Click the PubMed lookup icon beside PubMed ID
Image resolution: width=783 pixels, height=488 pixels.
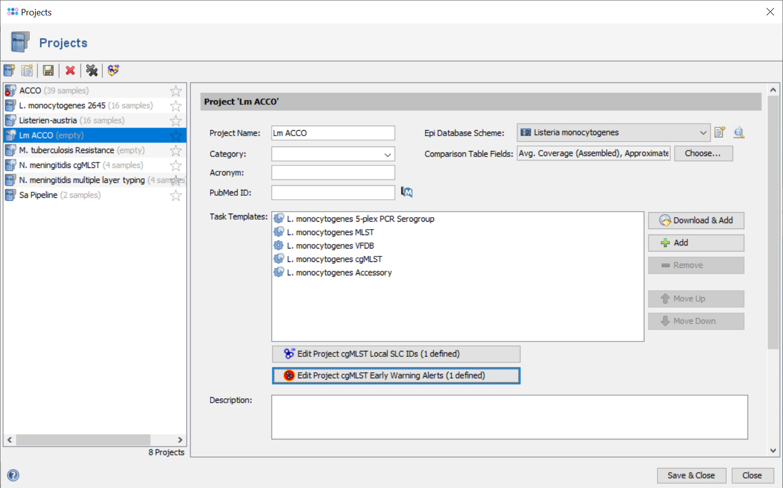pos(407,192)
